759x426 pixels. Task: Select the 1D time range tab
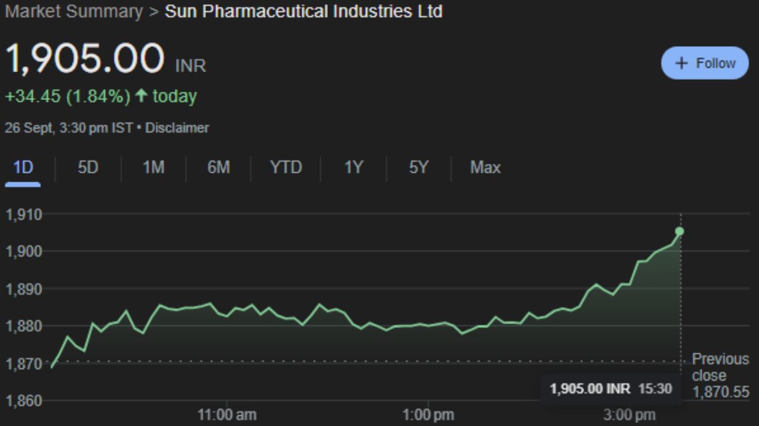(23, 167)
